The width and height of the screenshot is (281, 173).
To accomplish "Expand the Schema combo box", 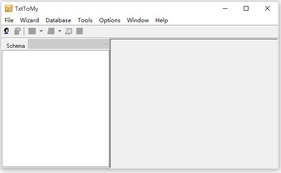I will 106,44.
